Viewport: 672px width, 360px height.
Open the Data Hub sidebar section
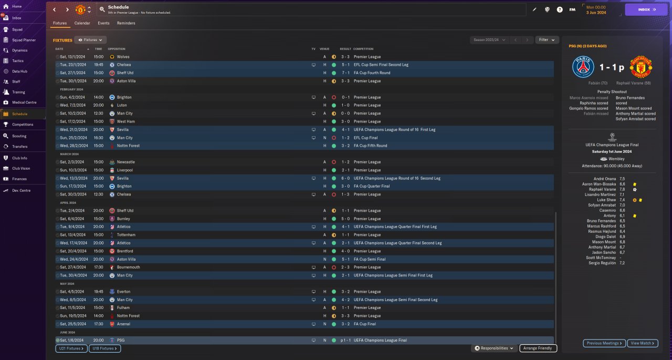[x=23, y=71]
